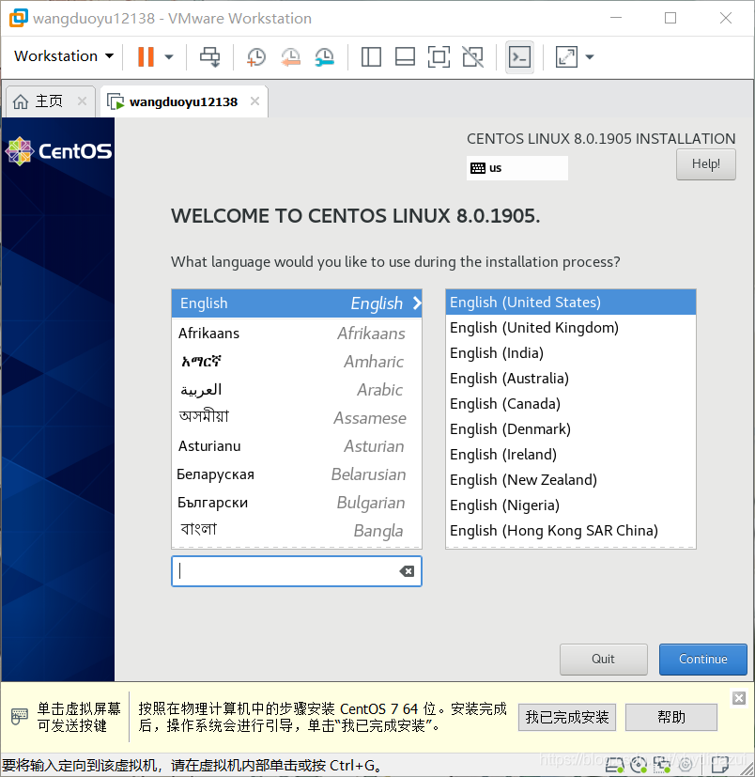The height and width of the screenshot is (777, 755).
Task: Close the wangduoyu12138 tab
Action: click(x=254, y=101)
